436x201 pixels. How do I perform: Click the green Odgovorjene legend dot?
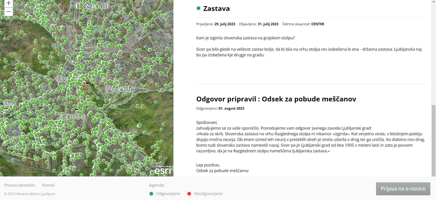pyautogui.click(x=152, y=193)
